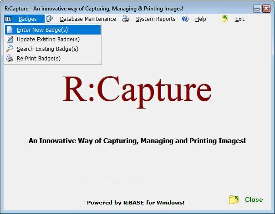
Task: Click the printer icon for Re-Print Badge(s)
Action: (10, 58)
